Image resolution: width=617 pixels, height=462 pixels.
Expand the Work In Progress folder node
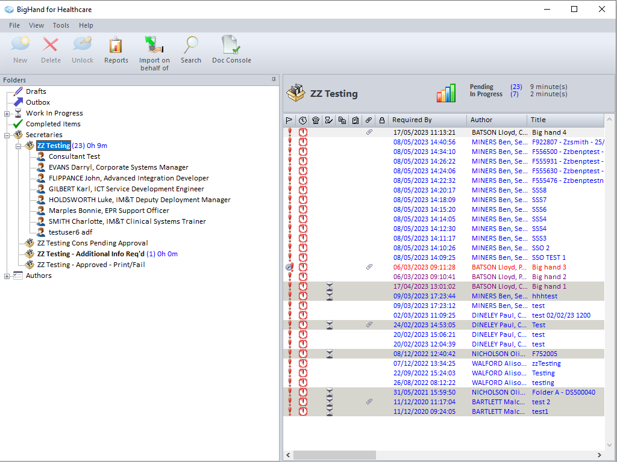[x=7, y=114]
